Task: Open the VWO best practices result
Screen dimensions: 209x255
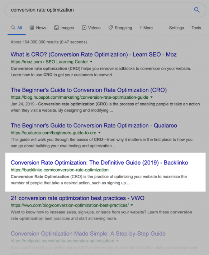Action: 77,198
